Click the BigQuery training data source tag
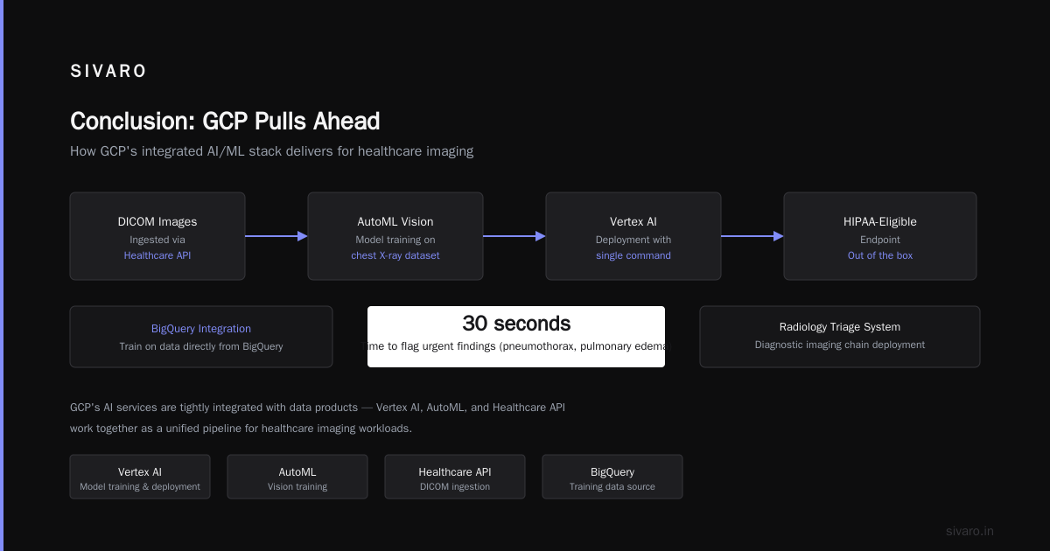 (x=612, y=477)
